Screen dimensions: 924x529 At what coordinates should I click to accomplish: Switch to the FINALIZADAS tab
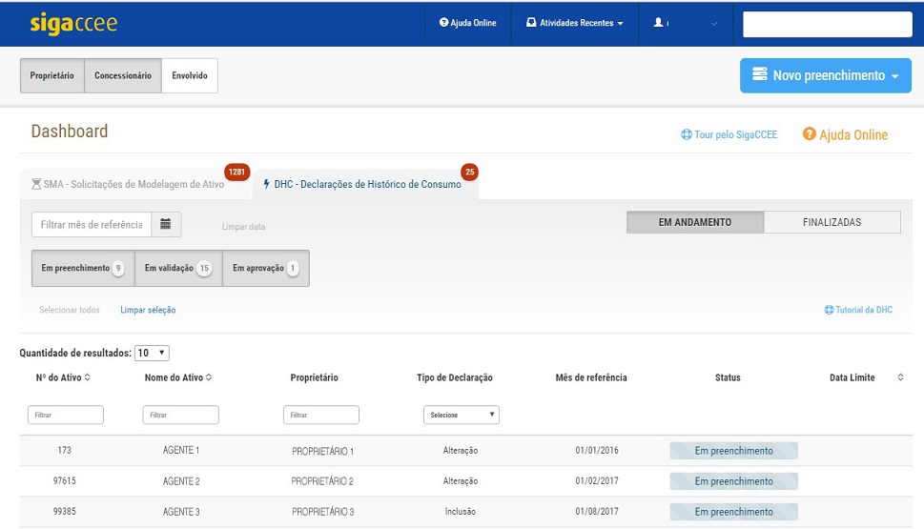click(x=832, y=222)
